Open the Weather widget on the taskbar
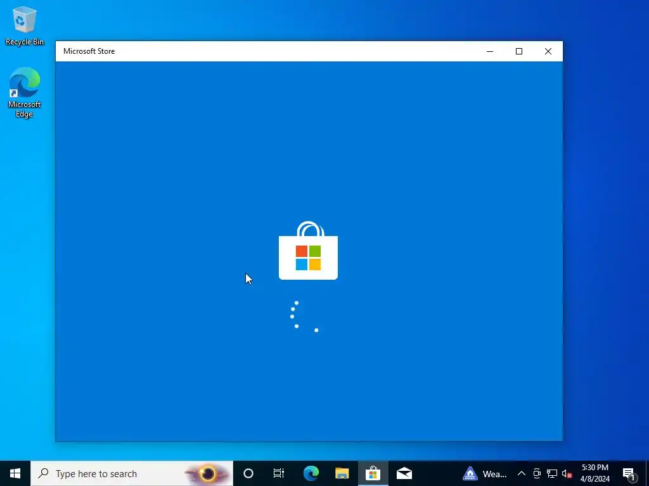649x486 pixels. (x=485, y=473)
